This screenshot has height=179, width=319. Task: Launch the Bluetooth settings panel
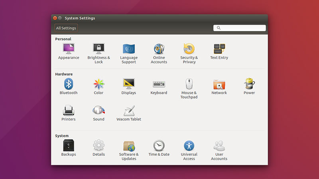point(69,84)
